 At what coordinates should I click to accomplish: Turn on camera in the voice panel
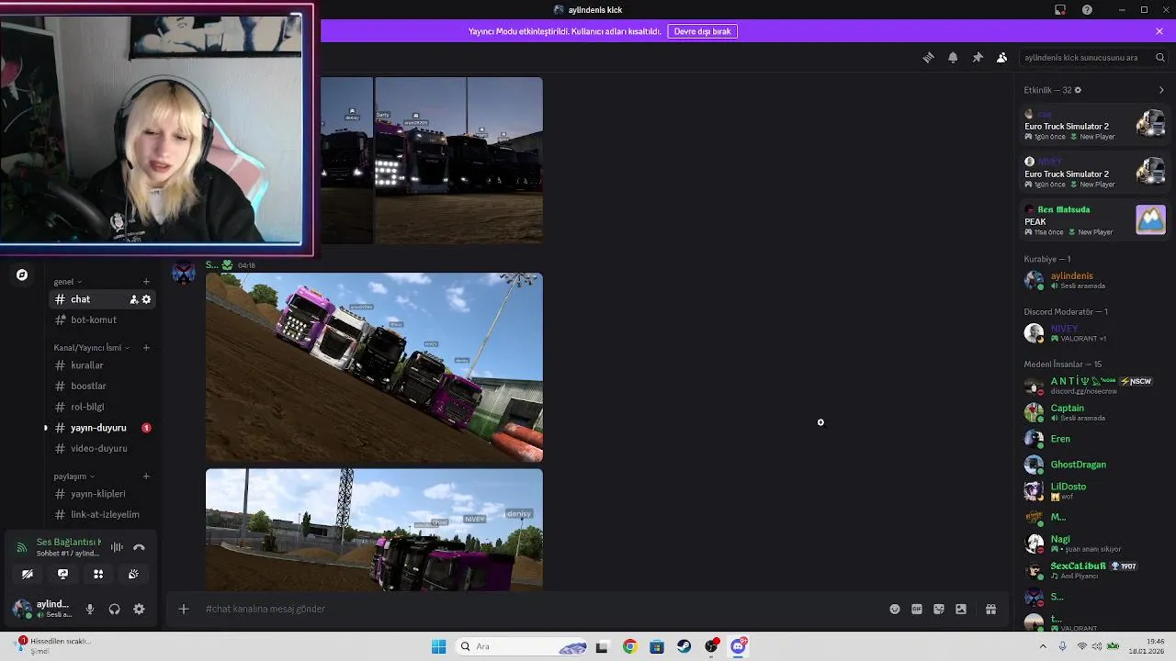(x=28, y=574)
